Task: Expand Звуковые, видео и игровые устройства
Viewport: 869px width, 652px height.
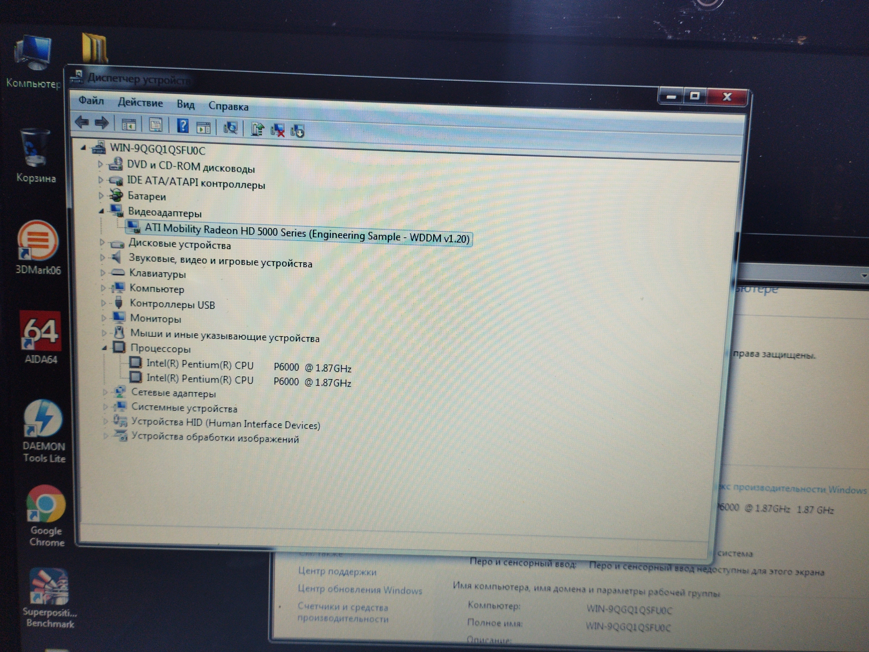Action: 102,257
